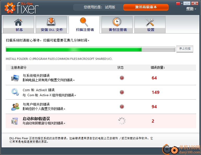Open the language dropdown arrow next to flag
The image size is (201, 155).
pyautogui.click(x=182, y=4)
